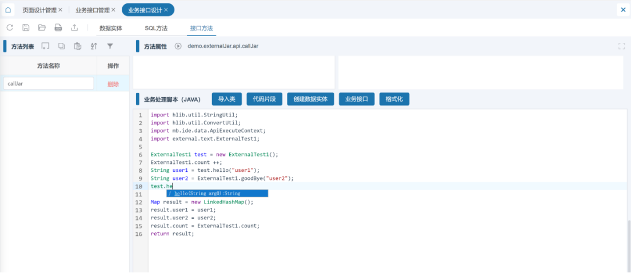Click the 方法名称 column header
Screen dimensions: 631x273
pyautogui.click(x=48, y=66)
